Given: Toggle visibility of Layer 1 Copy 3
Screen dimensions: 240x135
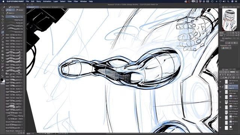Looking at the screenshot, I should tap(220, 97).
